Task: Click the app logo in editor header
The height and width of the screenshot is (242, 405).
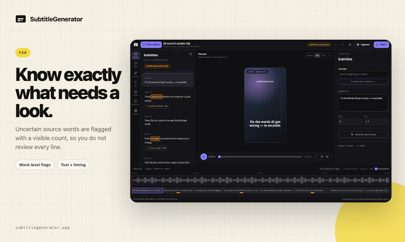Action: 136,45
